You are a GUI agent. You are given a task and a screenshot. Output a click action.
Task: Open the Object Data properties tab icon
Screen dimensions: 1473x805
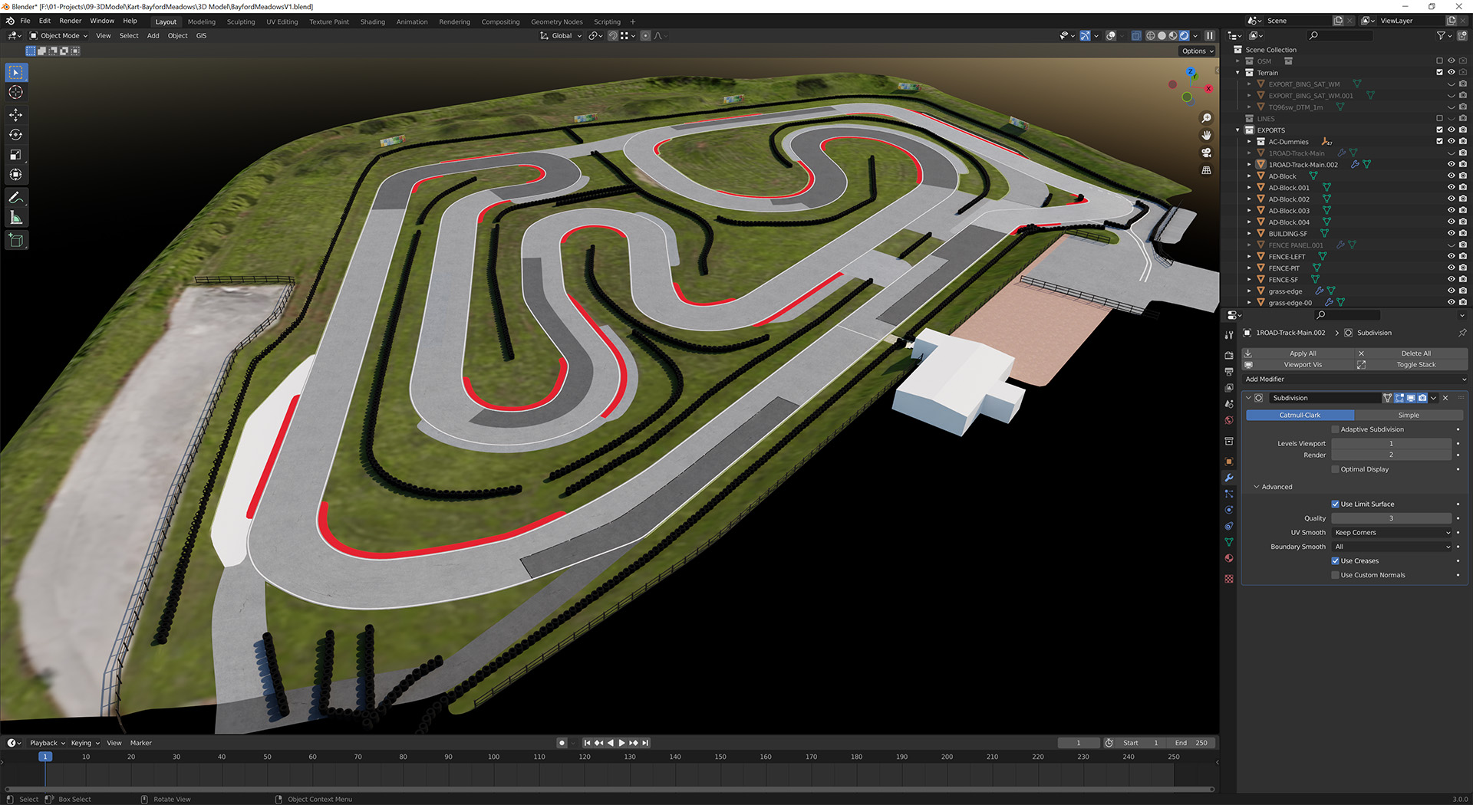click(x=1229, y=542)
